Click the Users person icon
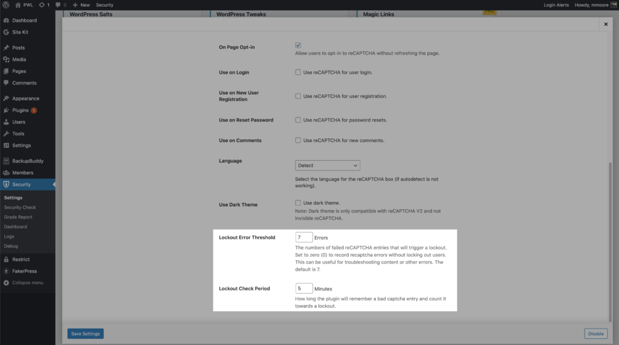The width and height of the screenshot is (619, 345). 6,122
